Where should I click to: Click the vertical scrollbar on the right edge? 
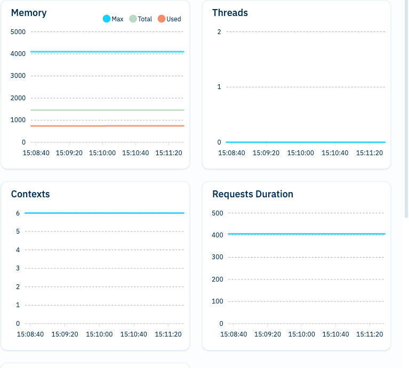(x=406, y=107)
